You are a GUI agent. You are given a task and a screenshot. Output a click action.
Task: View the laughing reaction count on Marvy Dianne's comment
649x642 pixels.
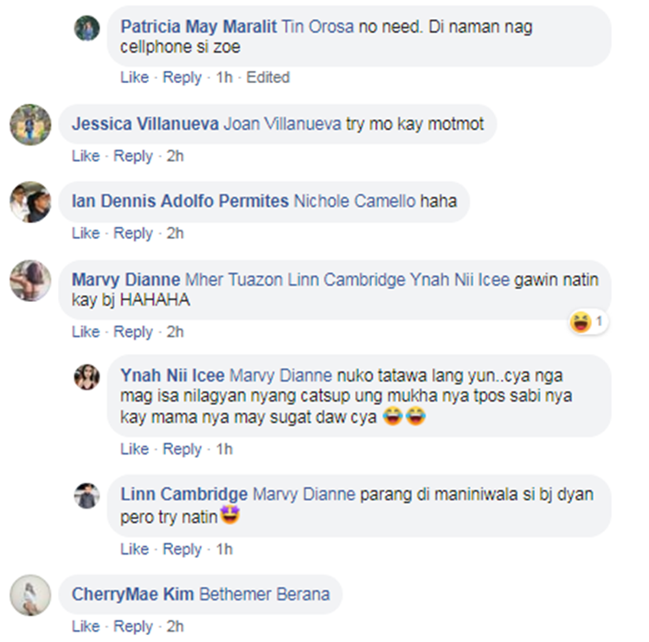coord(588,322)
